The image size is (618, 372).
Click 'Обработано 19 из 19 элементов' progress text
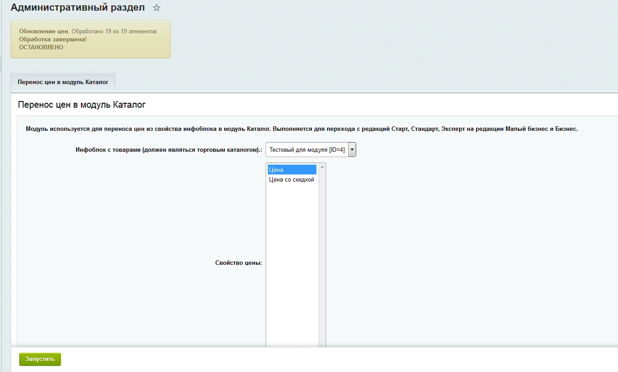tap(114, 32)
